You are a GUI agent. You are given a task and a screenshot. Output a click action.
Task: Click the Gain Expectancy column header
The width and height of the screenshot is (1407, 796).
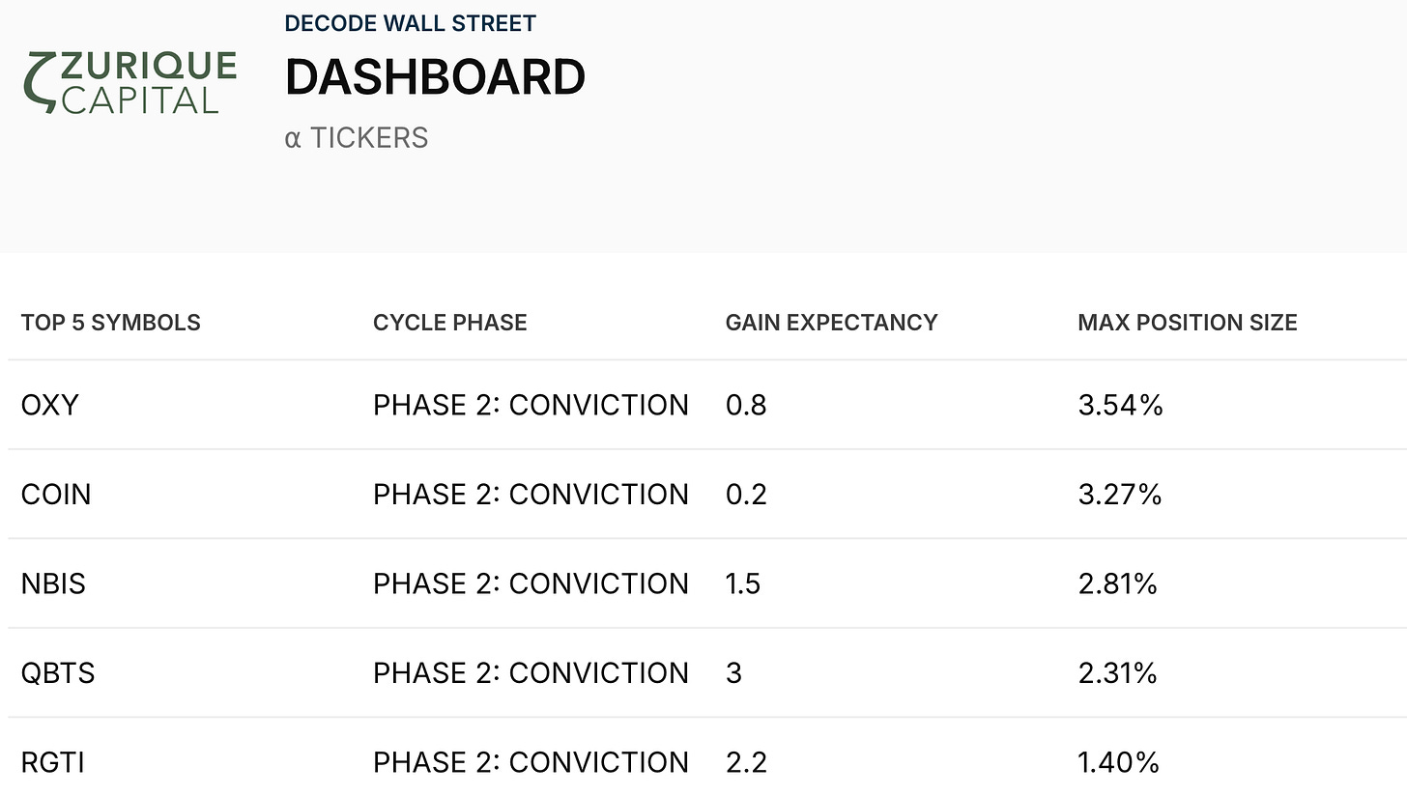pyautogui.click(x=831, y=323)
